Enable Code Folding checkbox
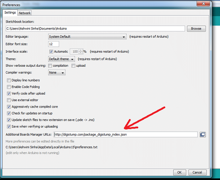Screen dimensions: 220x180 click(x=9, y=87)
